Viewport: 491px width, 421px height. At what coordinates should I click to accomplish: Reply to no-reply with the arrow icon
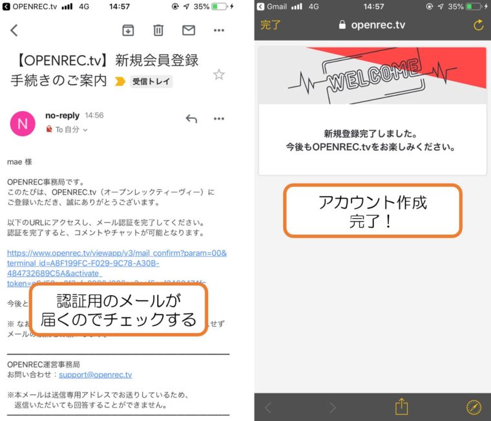[x=191, y=119]
